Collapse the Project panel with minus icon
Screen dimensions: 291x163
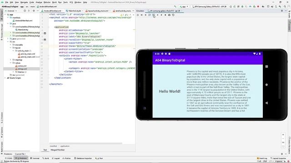[38, 11]
